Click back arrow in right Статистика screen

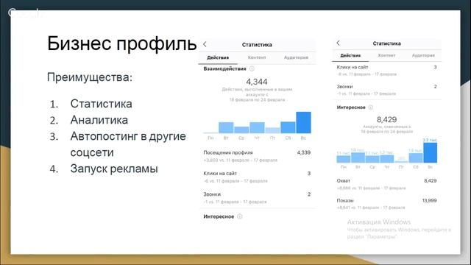pos(339,43)
